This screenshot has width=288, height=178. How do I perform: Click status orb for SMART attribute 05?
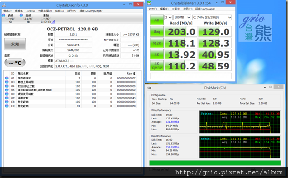pos(7,90)
